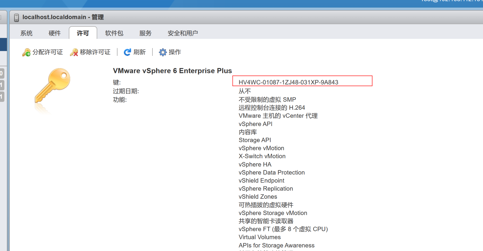Image resolution: width=483 pixels, height=251 pixels.
Task: Click the blue 刷新 refresh icon
Action: coord(127,52)
